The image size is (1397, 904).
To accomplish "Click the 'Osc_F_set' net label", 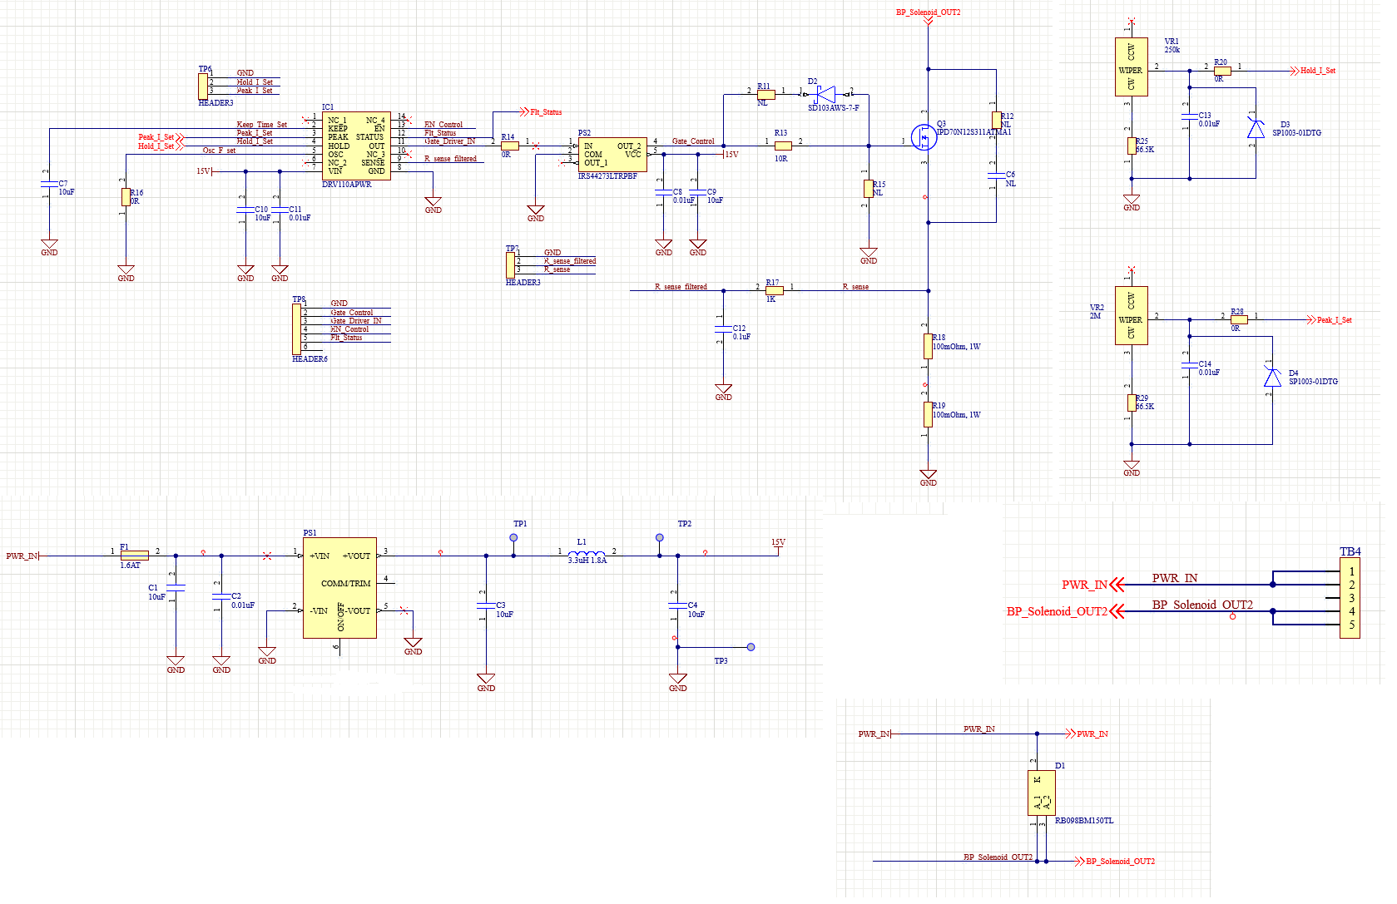I will pyautogui.click(x=220, y=151).
